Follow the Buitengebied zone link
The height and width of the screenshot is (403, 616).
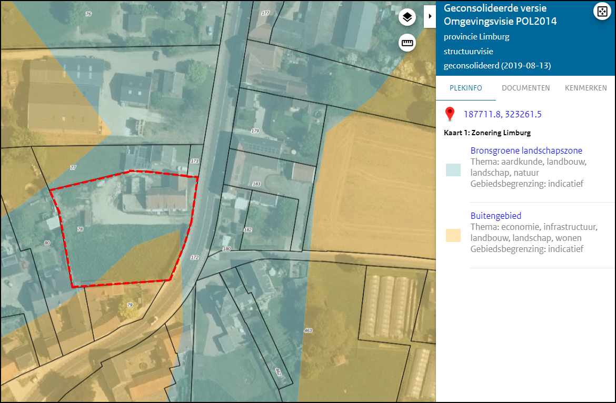coord(495,215)
